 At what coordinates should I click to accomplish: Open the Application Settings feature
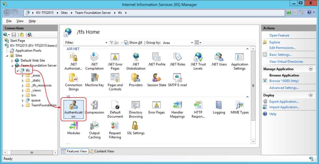coord(240,61)
